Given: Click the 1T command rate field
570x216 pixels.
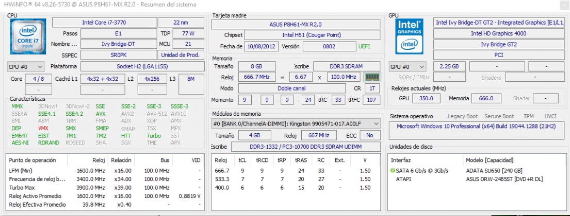Looking at the screenshot, I should click(372, 88).
